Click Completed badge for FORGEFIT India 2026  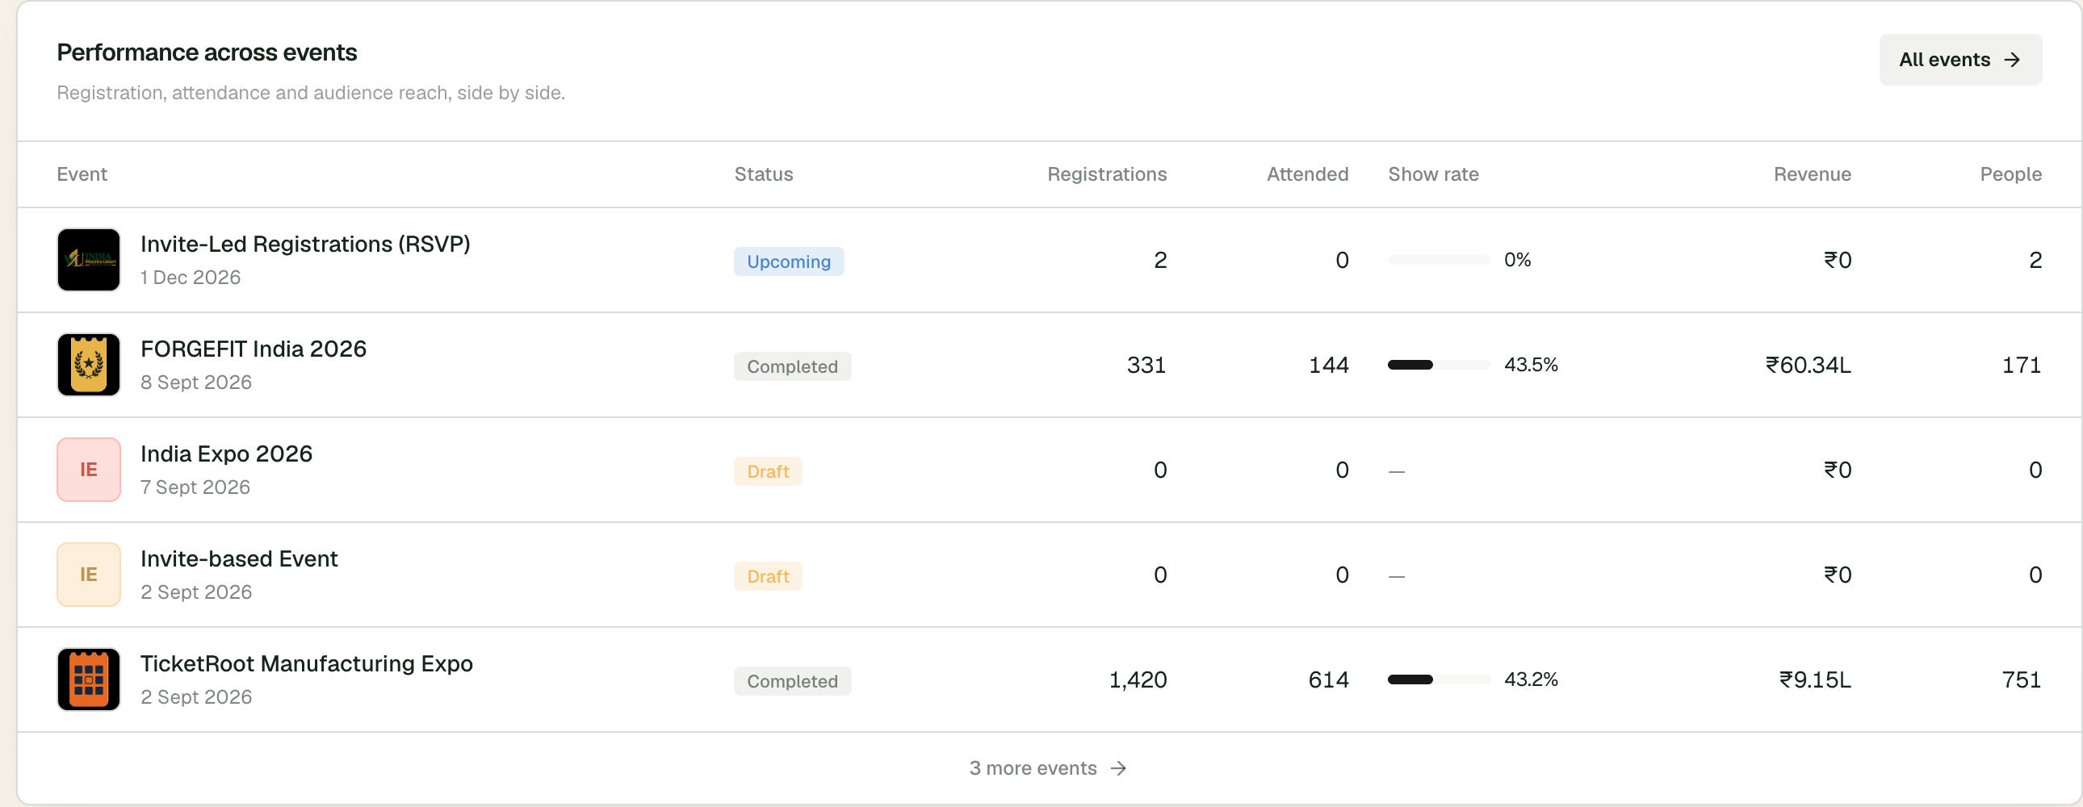point(792,366)
